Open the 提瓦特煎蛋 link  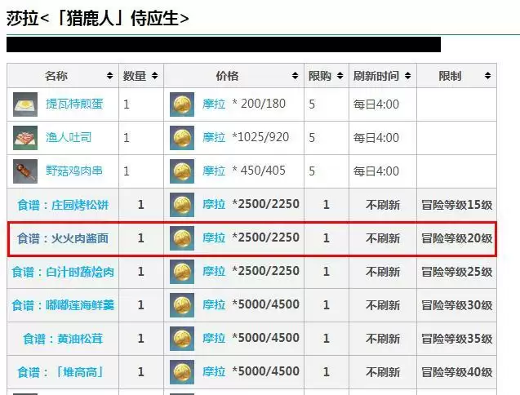(74, 104)
